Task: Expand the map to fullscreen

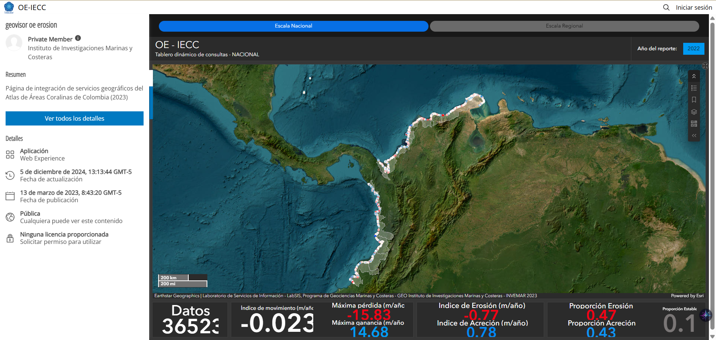Action: pos(705,66)
